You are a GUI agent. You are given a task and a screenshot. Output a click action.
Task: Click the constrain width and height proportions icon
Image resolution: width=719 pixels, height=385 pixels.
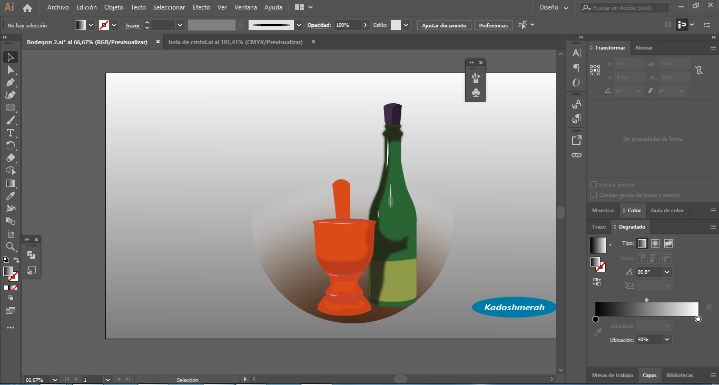[x=699, y=70]
